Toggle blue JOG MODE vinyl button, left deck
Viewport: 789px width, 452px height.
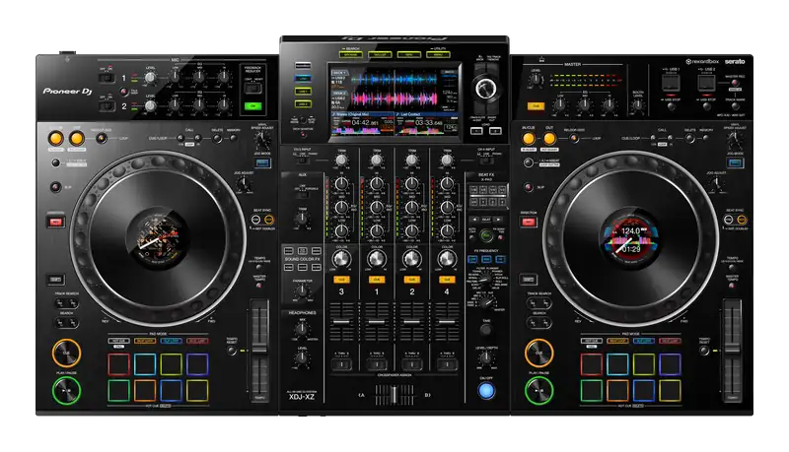[262, 162]
